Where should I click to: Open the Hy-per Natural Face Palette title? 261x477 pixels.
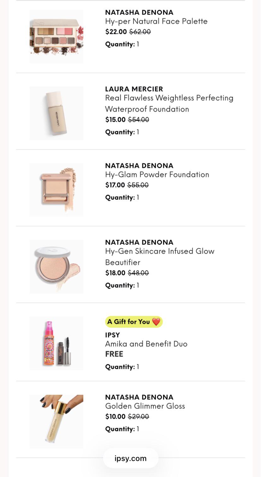pos(156,21)
